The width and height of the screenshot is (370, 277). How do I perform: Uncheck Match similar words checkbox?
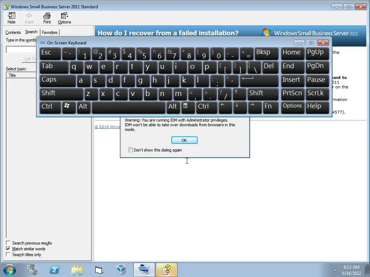[x=8, y=249]
